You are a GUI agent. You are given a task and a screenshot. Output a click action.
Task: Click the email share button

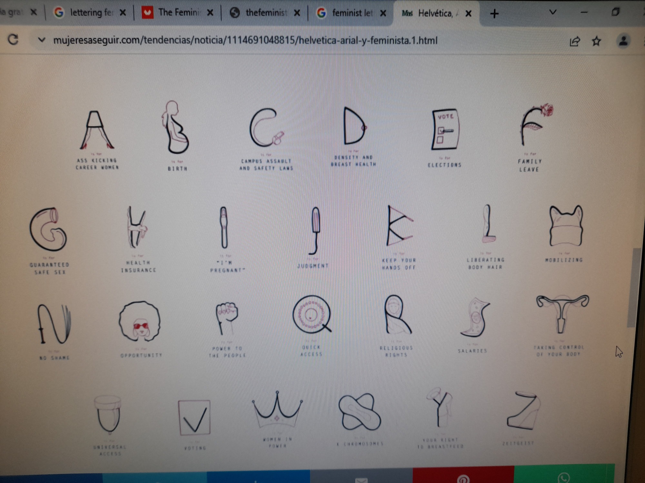tap(361, 479)
